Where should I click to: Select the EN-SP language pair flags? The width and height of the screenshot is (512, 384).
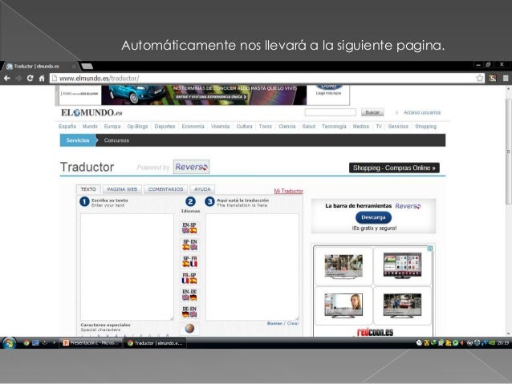tap(189, 228)
